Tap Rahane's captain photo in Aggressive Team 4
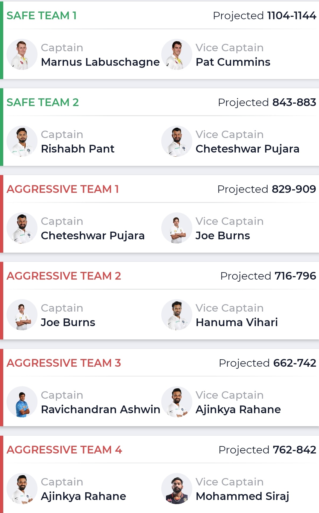This screenshot has width=319, height=513. [22, 489]
